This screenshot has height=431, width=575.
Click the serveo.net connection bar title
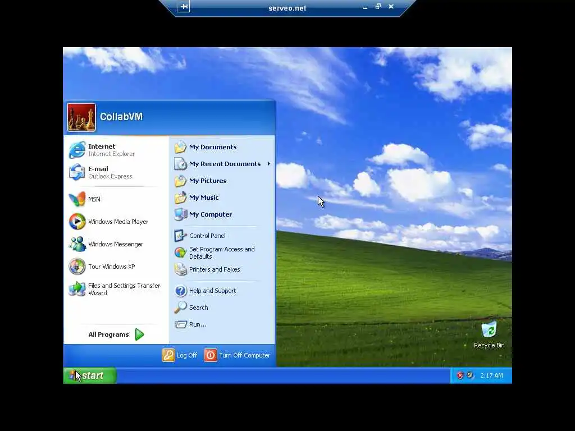tap(287, 8)
